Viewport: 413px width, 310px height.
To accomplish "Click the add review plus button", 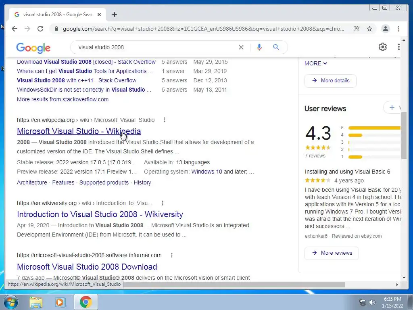I will pyautogui.click(x=392, y=107).
